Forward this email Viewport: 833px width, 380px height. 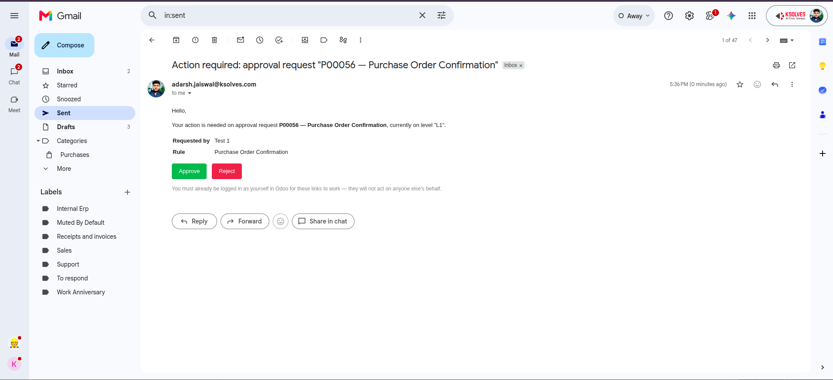(244, 221)
